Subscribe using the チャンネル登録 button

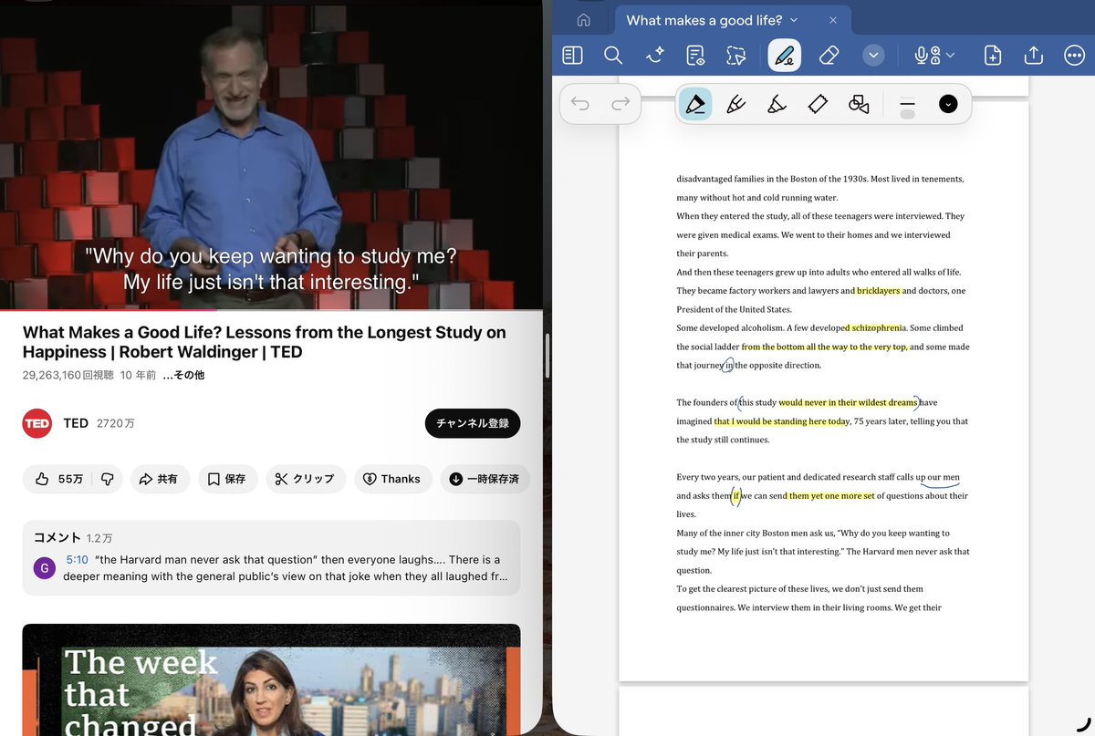click(473, 423)
